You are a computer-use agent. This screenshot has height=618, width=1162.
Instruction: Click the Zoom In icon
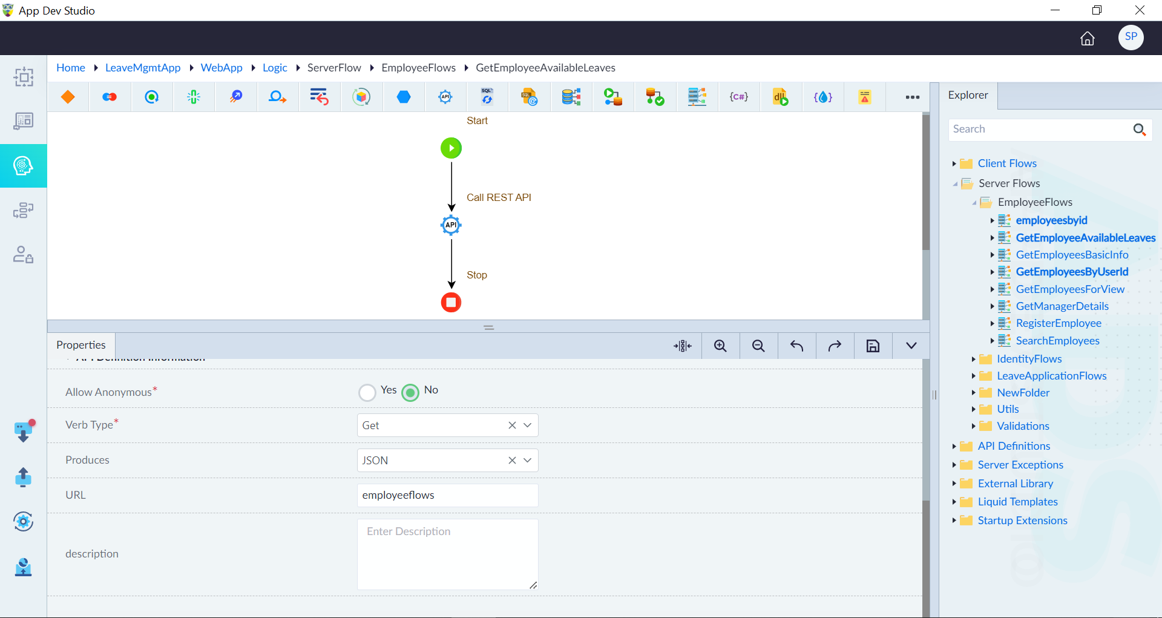coord(720,346)
